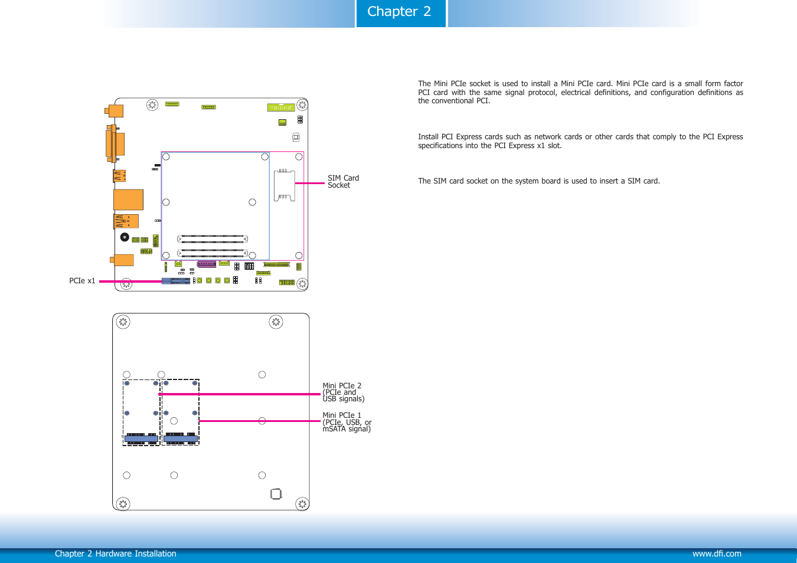
Task: Click the SIM card socket description sentence
Action: click(x=539, y=181)
